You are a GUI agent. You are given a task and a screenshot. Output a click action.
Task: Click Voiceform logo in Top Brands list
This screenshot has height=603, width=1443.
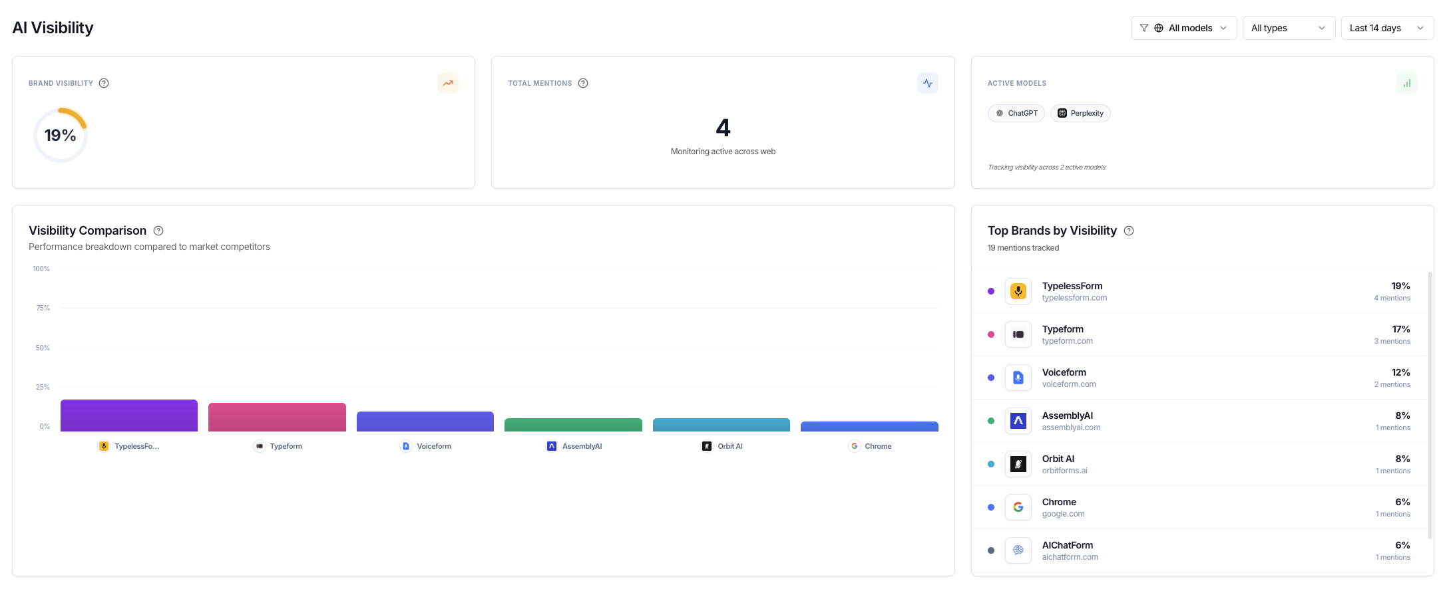coord(1018,378)
